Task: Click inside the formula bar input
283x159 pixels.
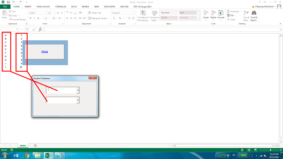Action: click(x=159, y=29)
